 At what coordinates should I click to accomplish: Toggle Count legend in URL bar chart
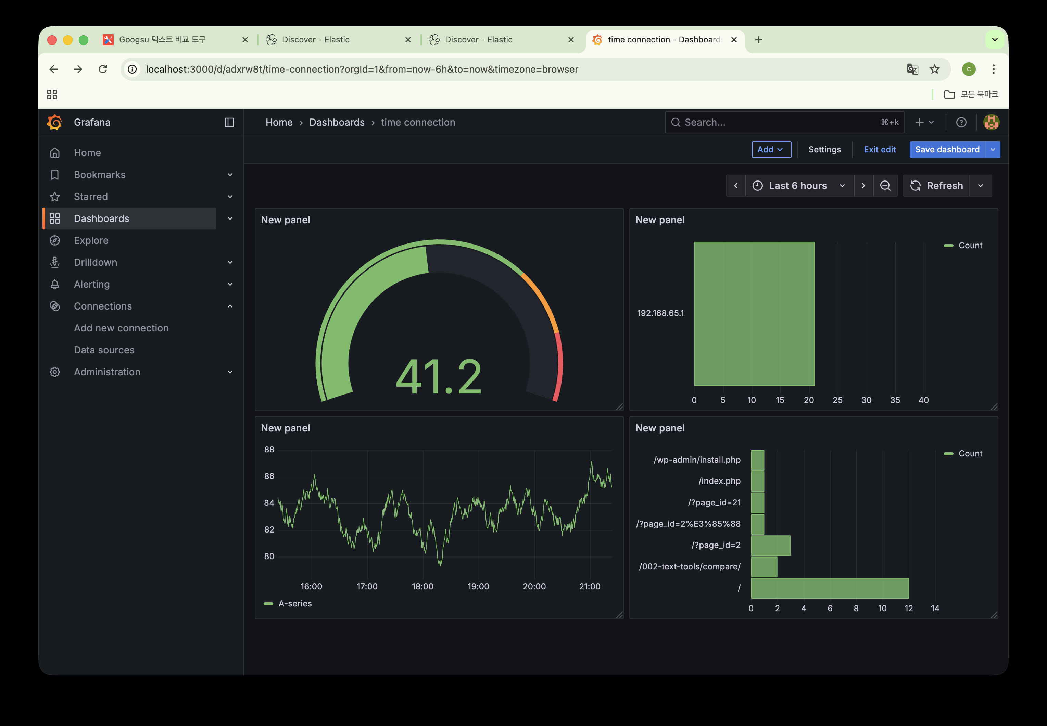tap(970, 453)
